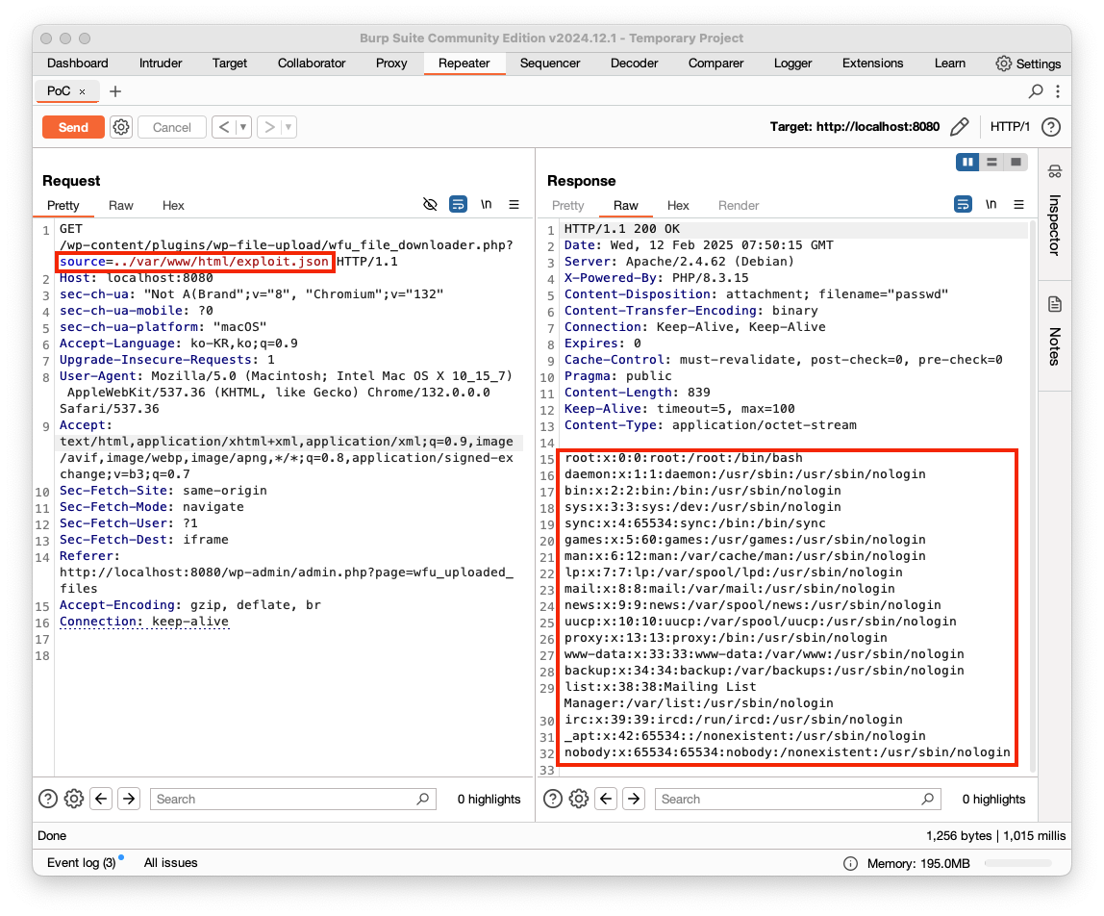
Task: Switch to the Logger tab
Action: pyautogui.click(x=792, y=63)
